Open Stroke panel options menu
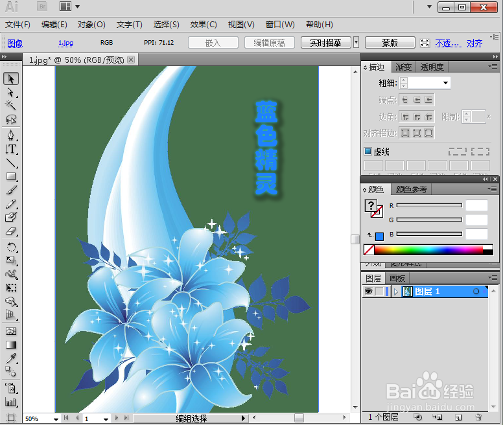Screen dimensions: 503x425 tap(493, 67)
